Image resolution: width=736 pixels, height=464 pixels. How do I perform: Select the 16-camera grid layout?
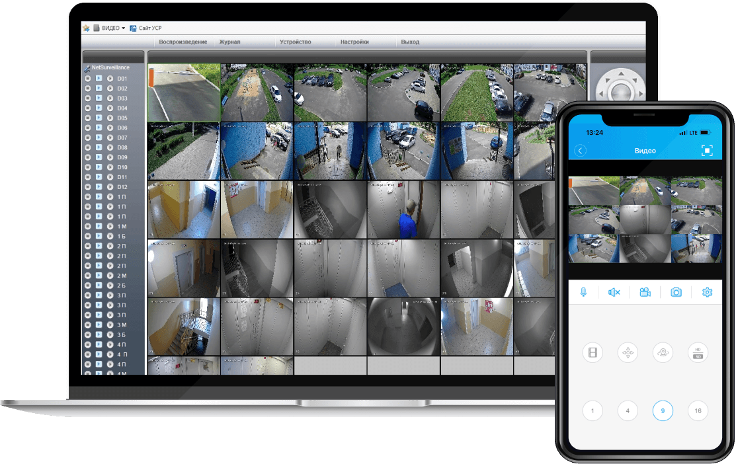tap(698, 410)
